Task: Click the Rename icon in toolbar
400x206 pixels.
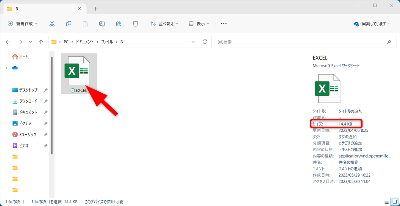Action: tap(102, 24)
